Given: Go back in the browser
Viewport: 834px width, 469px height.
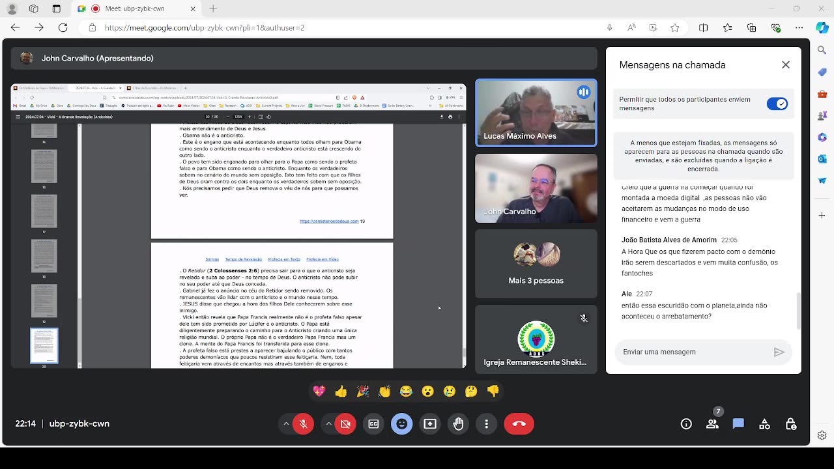Looking at the screenshot, I should point(16,27).
